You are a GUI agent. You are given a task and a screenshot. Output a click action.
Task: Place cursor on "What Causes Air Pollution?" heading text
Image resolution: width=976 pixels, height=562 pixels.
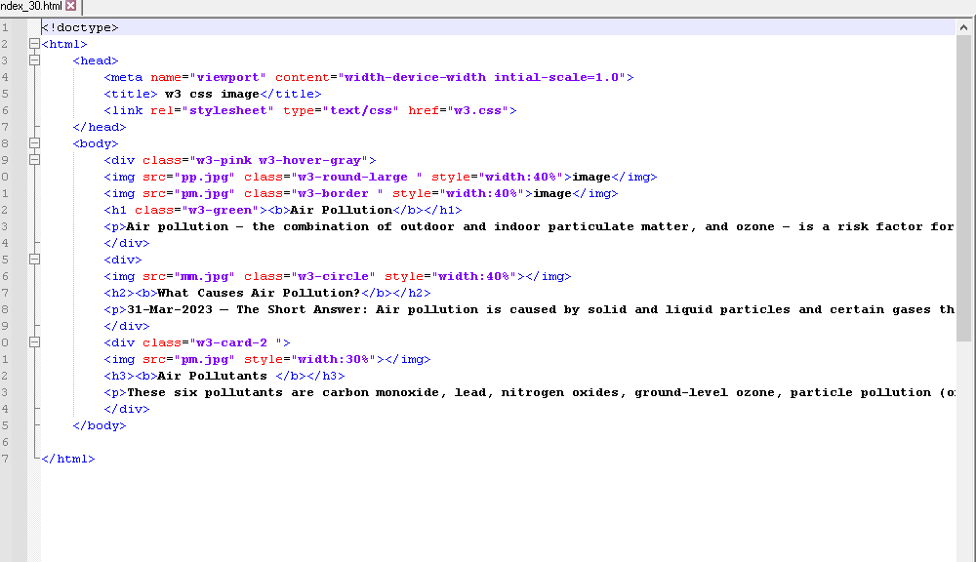[258, 293]
